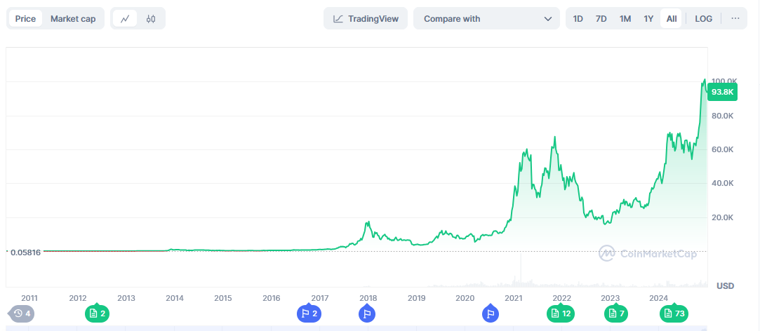Click the 60.0K axis label

click(722, 150)
